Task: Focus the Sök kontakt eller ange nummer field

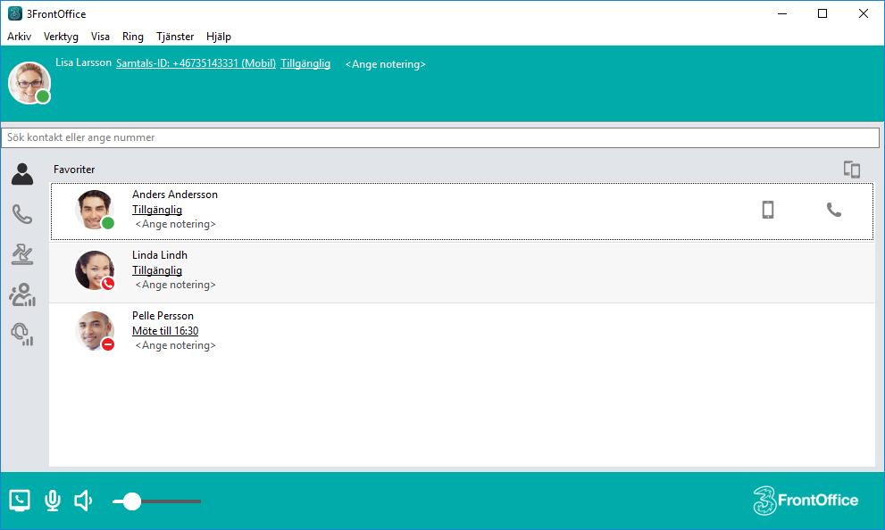Action: 440,137
